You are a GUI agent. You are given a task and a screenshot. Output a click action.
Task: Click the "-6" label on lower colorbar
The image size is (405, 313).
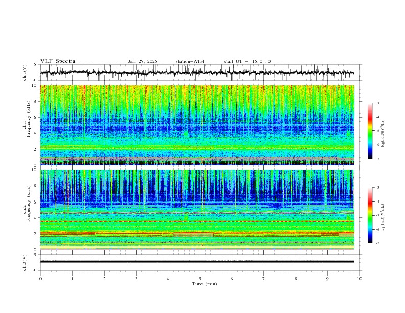[x=377, y=229]
